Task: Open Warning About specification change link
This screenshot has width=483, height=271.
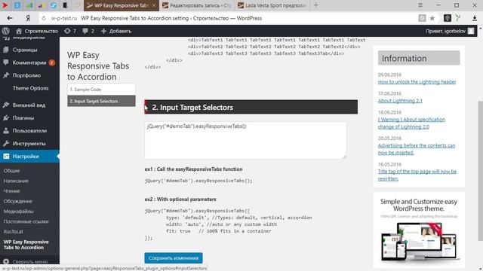Action: pyautogui.click(x=411, y=123)
